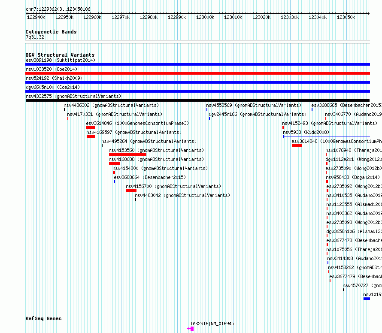382x333 pixels.
Task: Select the nsv1076948 variant label
Action: pyautogui.click(x=354, y=150)
